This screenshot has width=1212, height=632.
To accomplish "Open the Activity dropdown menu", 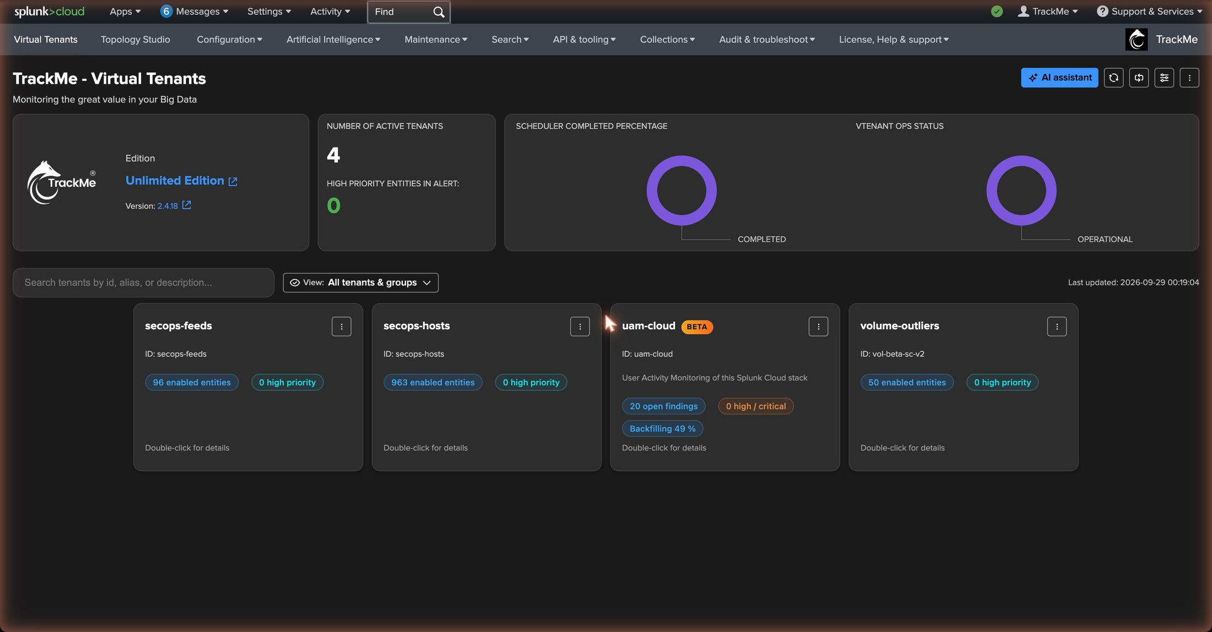I will pyautogui.click(x=330, y=12).
